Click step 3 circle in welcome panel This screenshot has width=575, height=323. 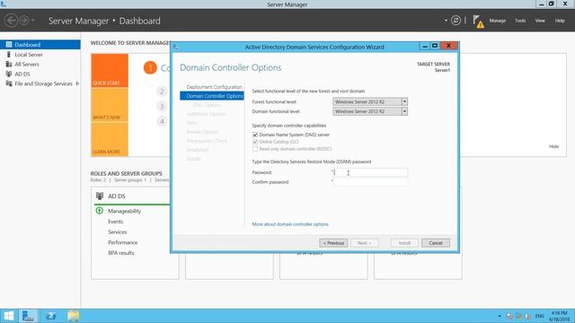point(162,106)
